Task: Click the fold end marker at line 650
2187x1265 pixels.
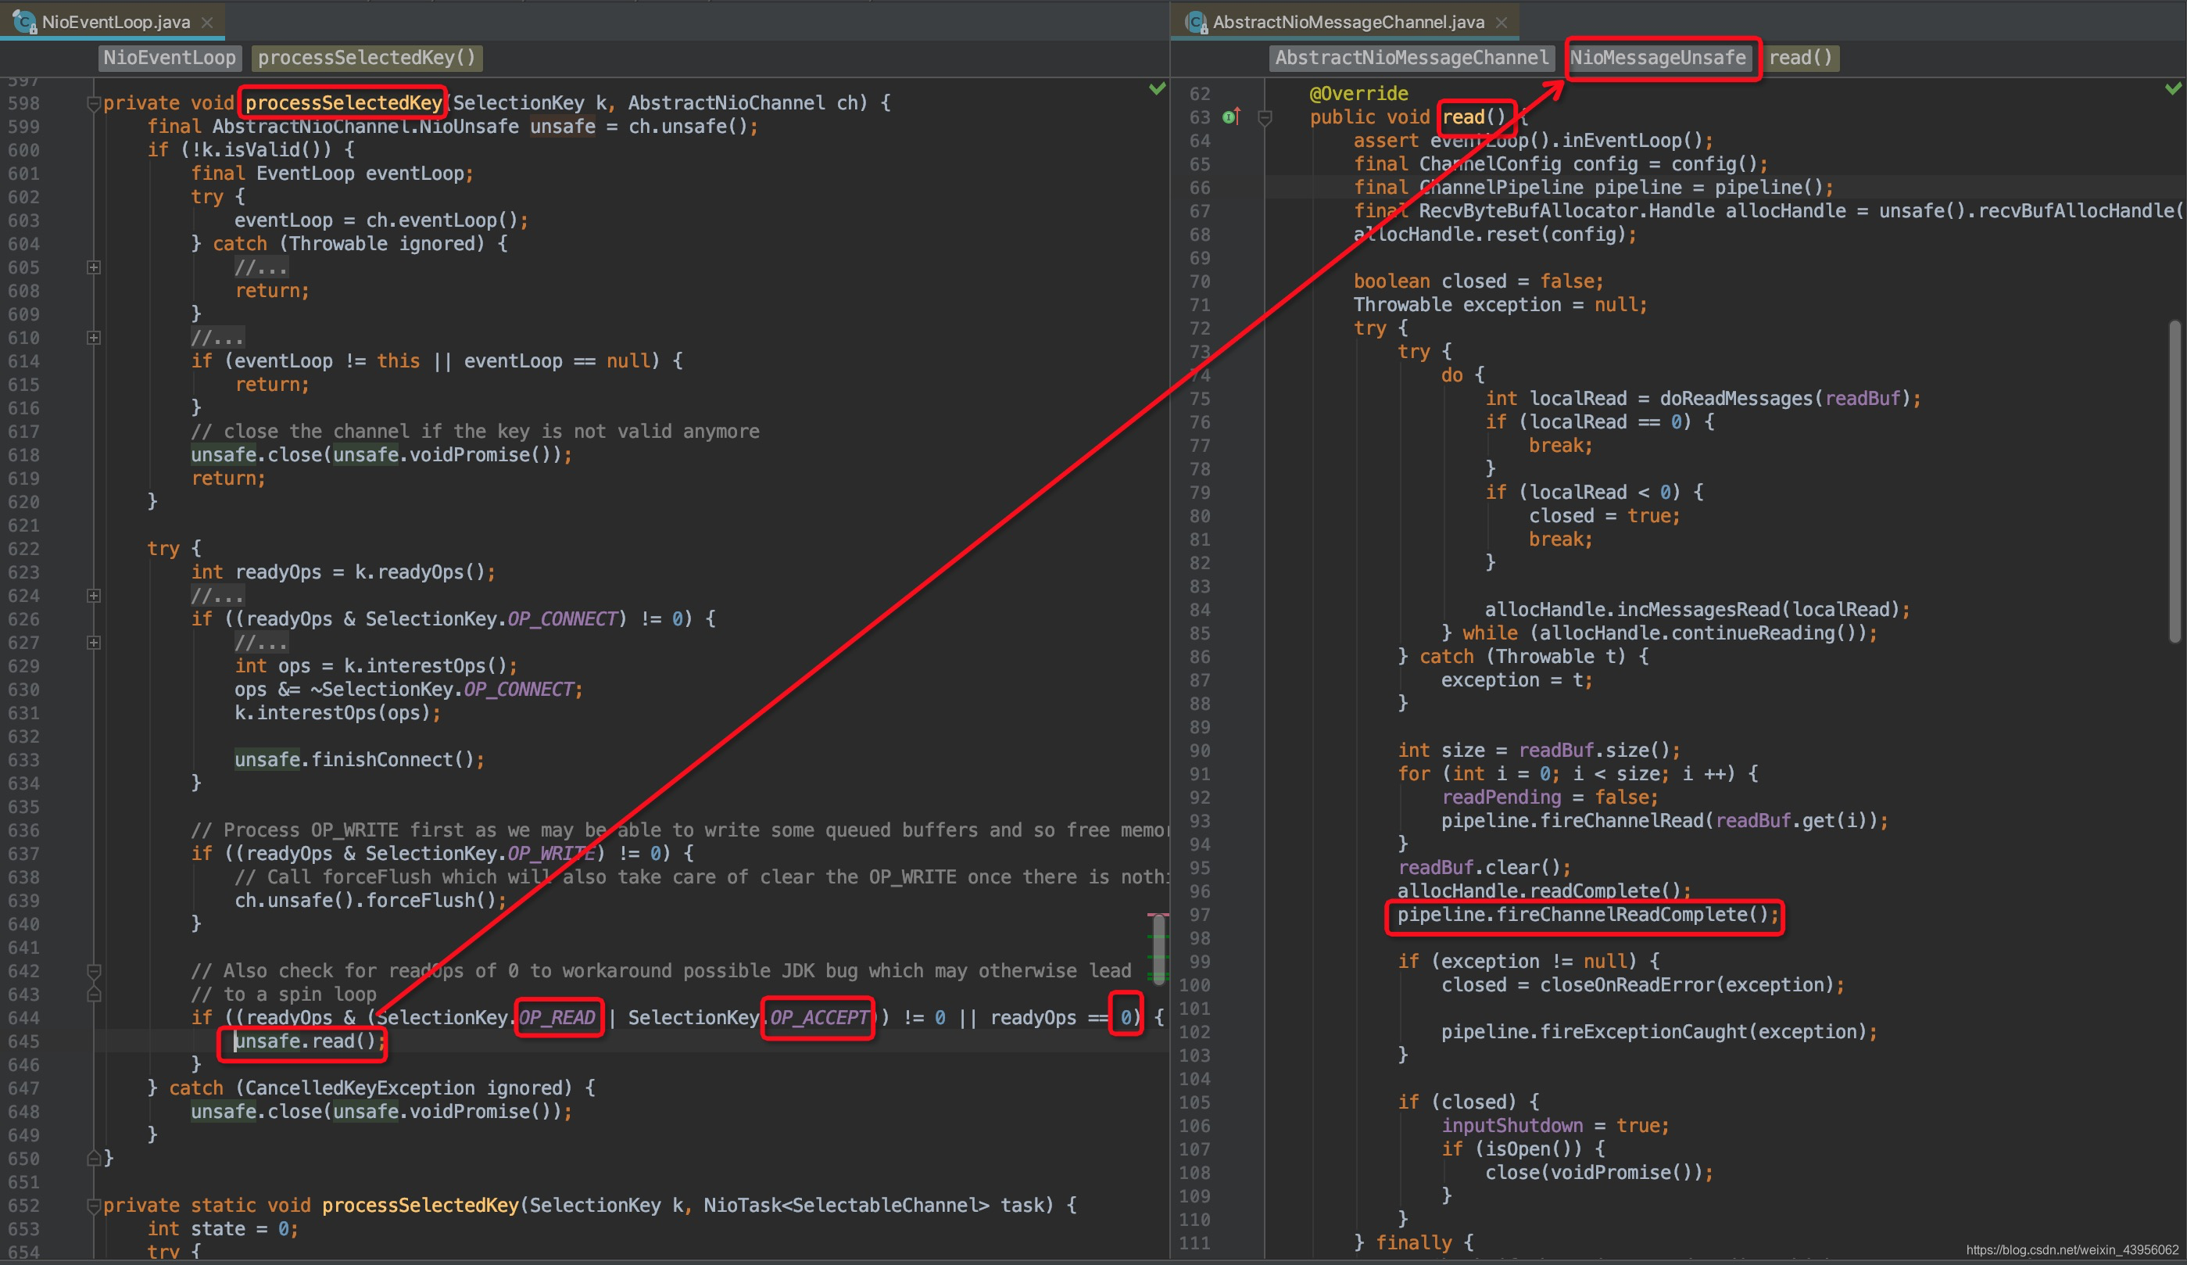Action: pos(94,1158)
